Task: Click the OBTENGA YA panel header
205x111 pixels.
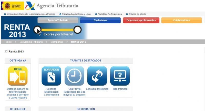Action: 18,61
